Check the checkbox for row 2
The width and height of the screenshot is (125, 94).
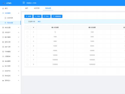[x=27, y=37]
